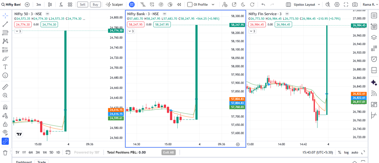Open the indicators fx menu
Viewport: 379px width, 163px height.
tap(61, 4)
